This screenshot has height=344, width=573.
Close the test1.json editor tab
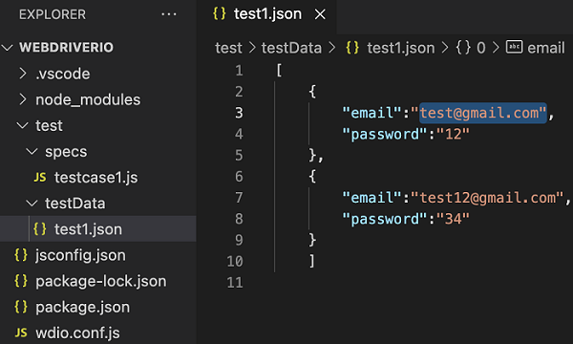[320, 14]
